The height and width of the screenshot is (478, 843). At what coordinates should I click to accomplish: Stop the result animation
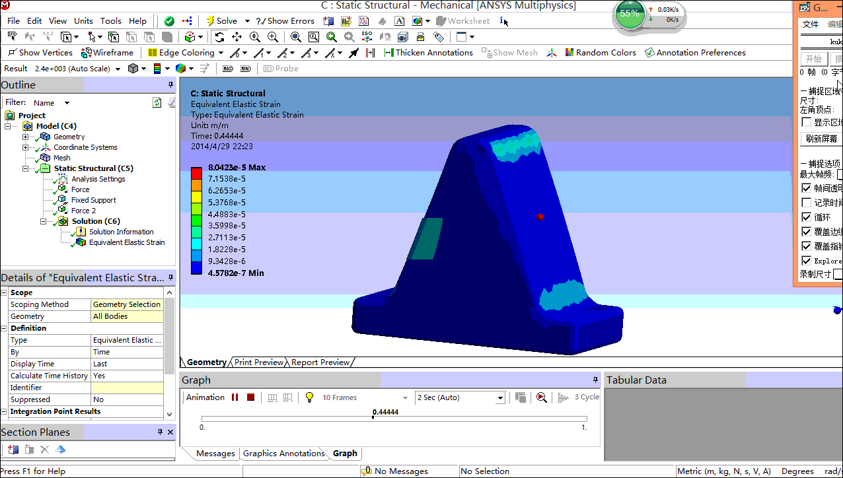point(251,397)
